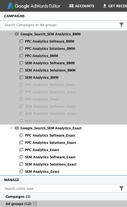Click ad group icon beside PPC Analytics Software_BMM
The width and height of the screenshot is (127, 207).
21,41
